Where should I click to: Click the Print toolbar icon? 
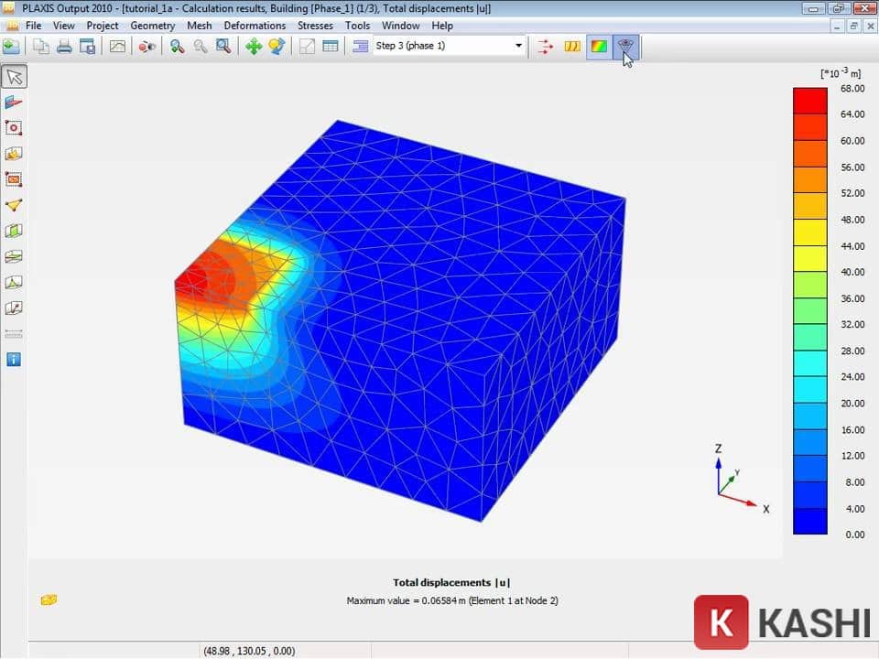click(63, 46)
